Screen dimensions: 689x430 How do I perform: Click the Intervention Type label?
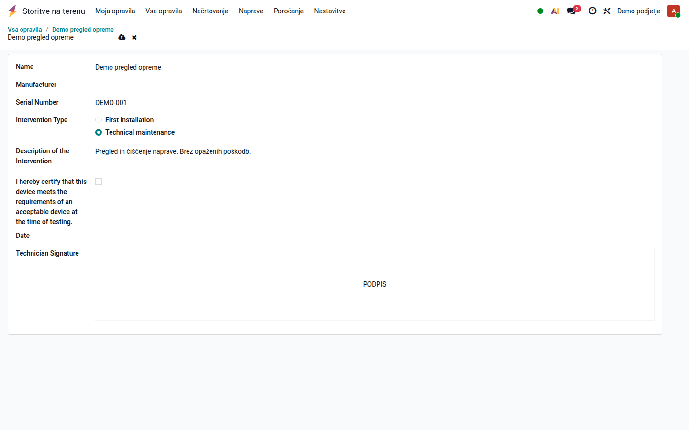[x=42, y=120]
